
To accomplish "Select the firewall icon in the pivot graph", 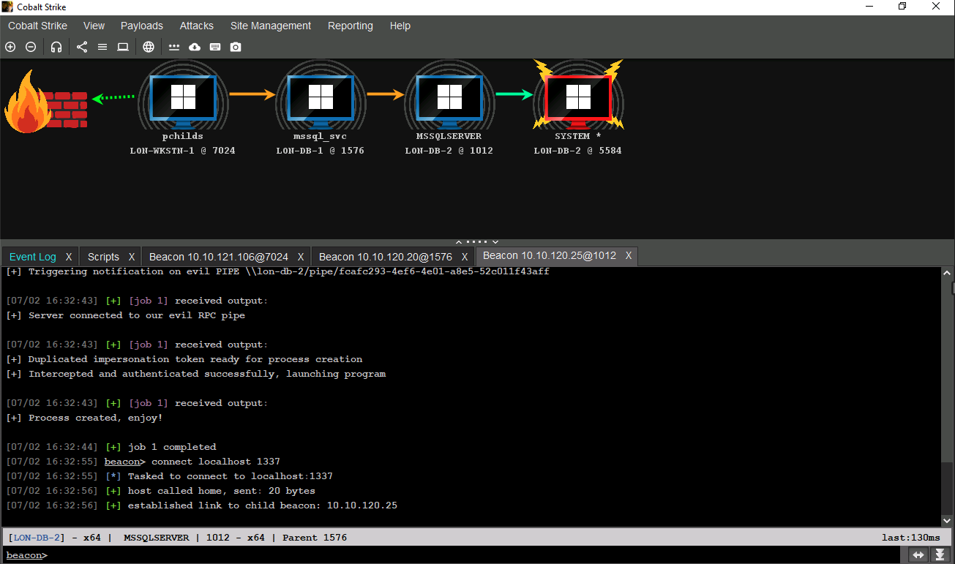I will [45, 102].
